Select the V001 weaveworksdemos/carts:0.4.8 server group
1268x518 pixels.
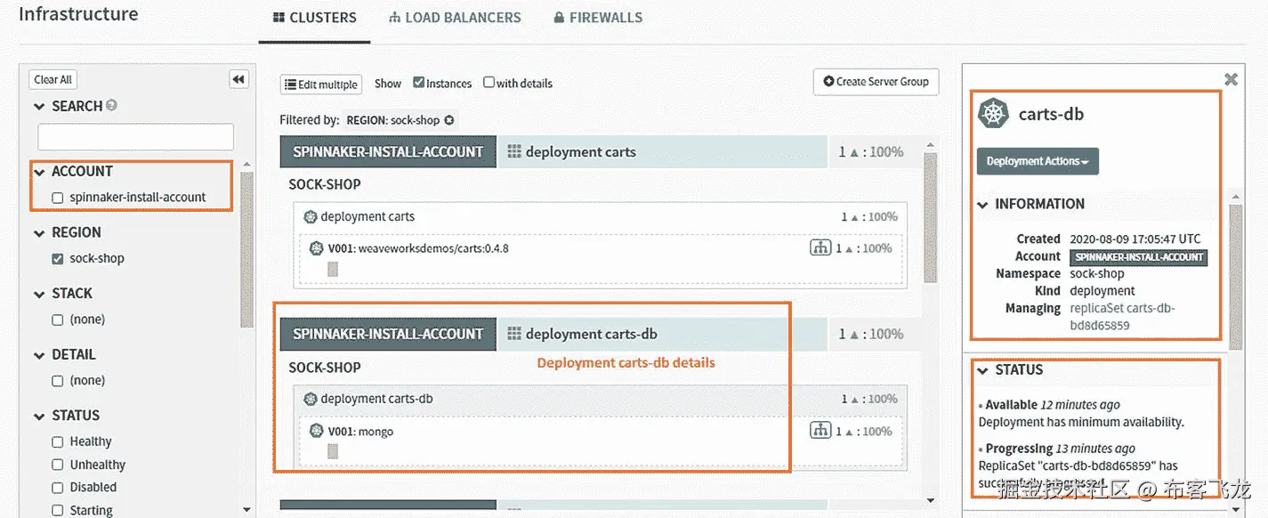click(601, 258)
